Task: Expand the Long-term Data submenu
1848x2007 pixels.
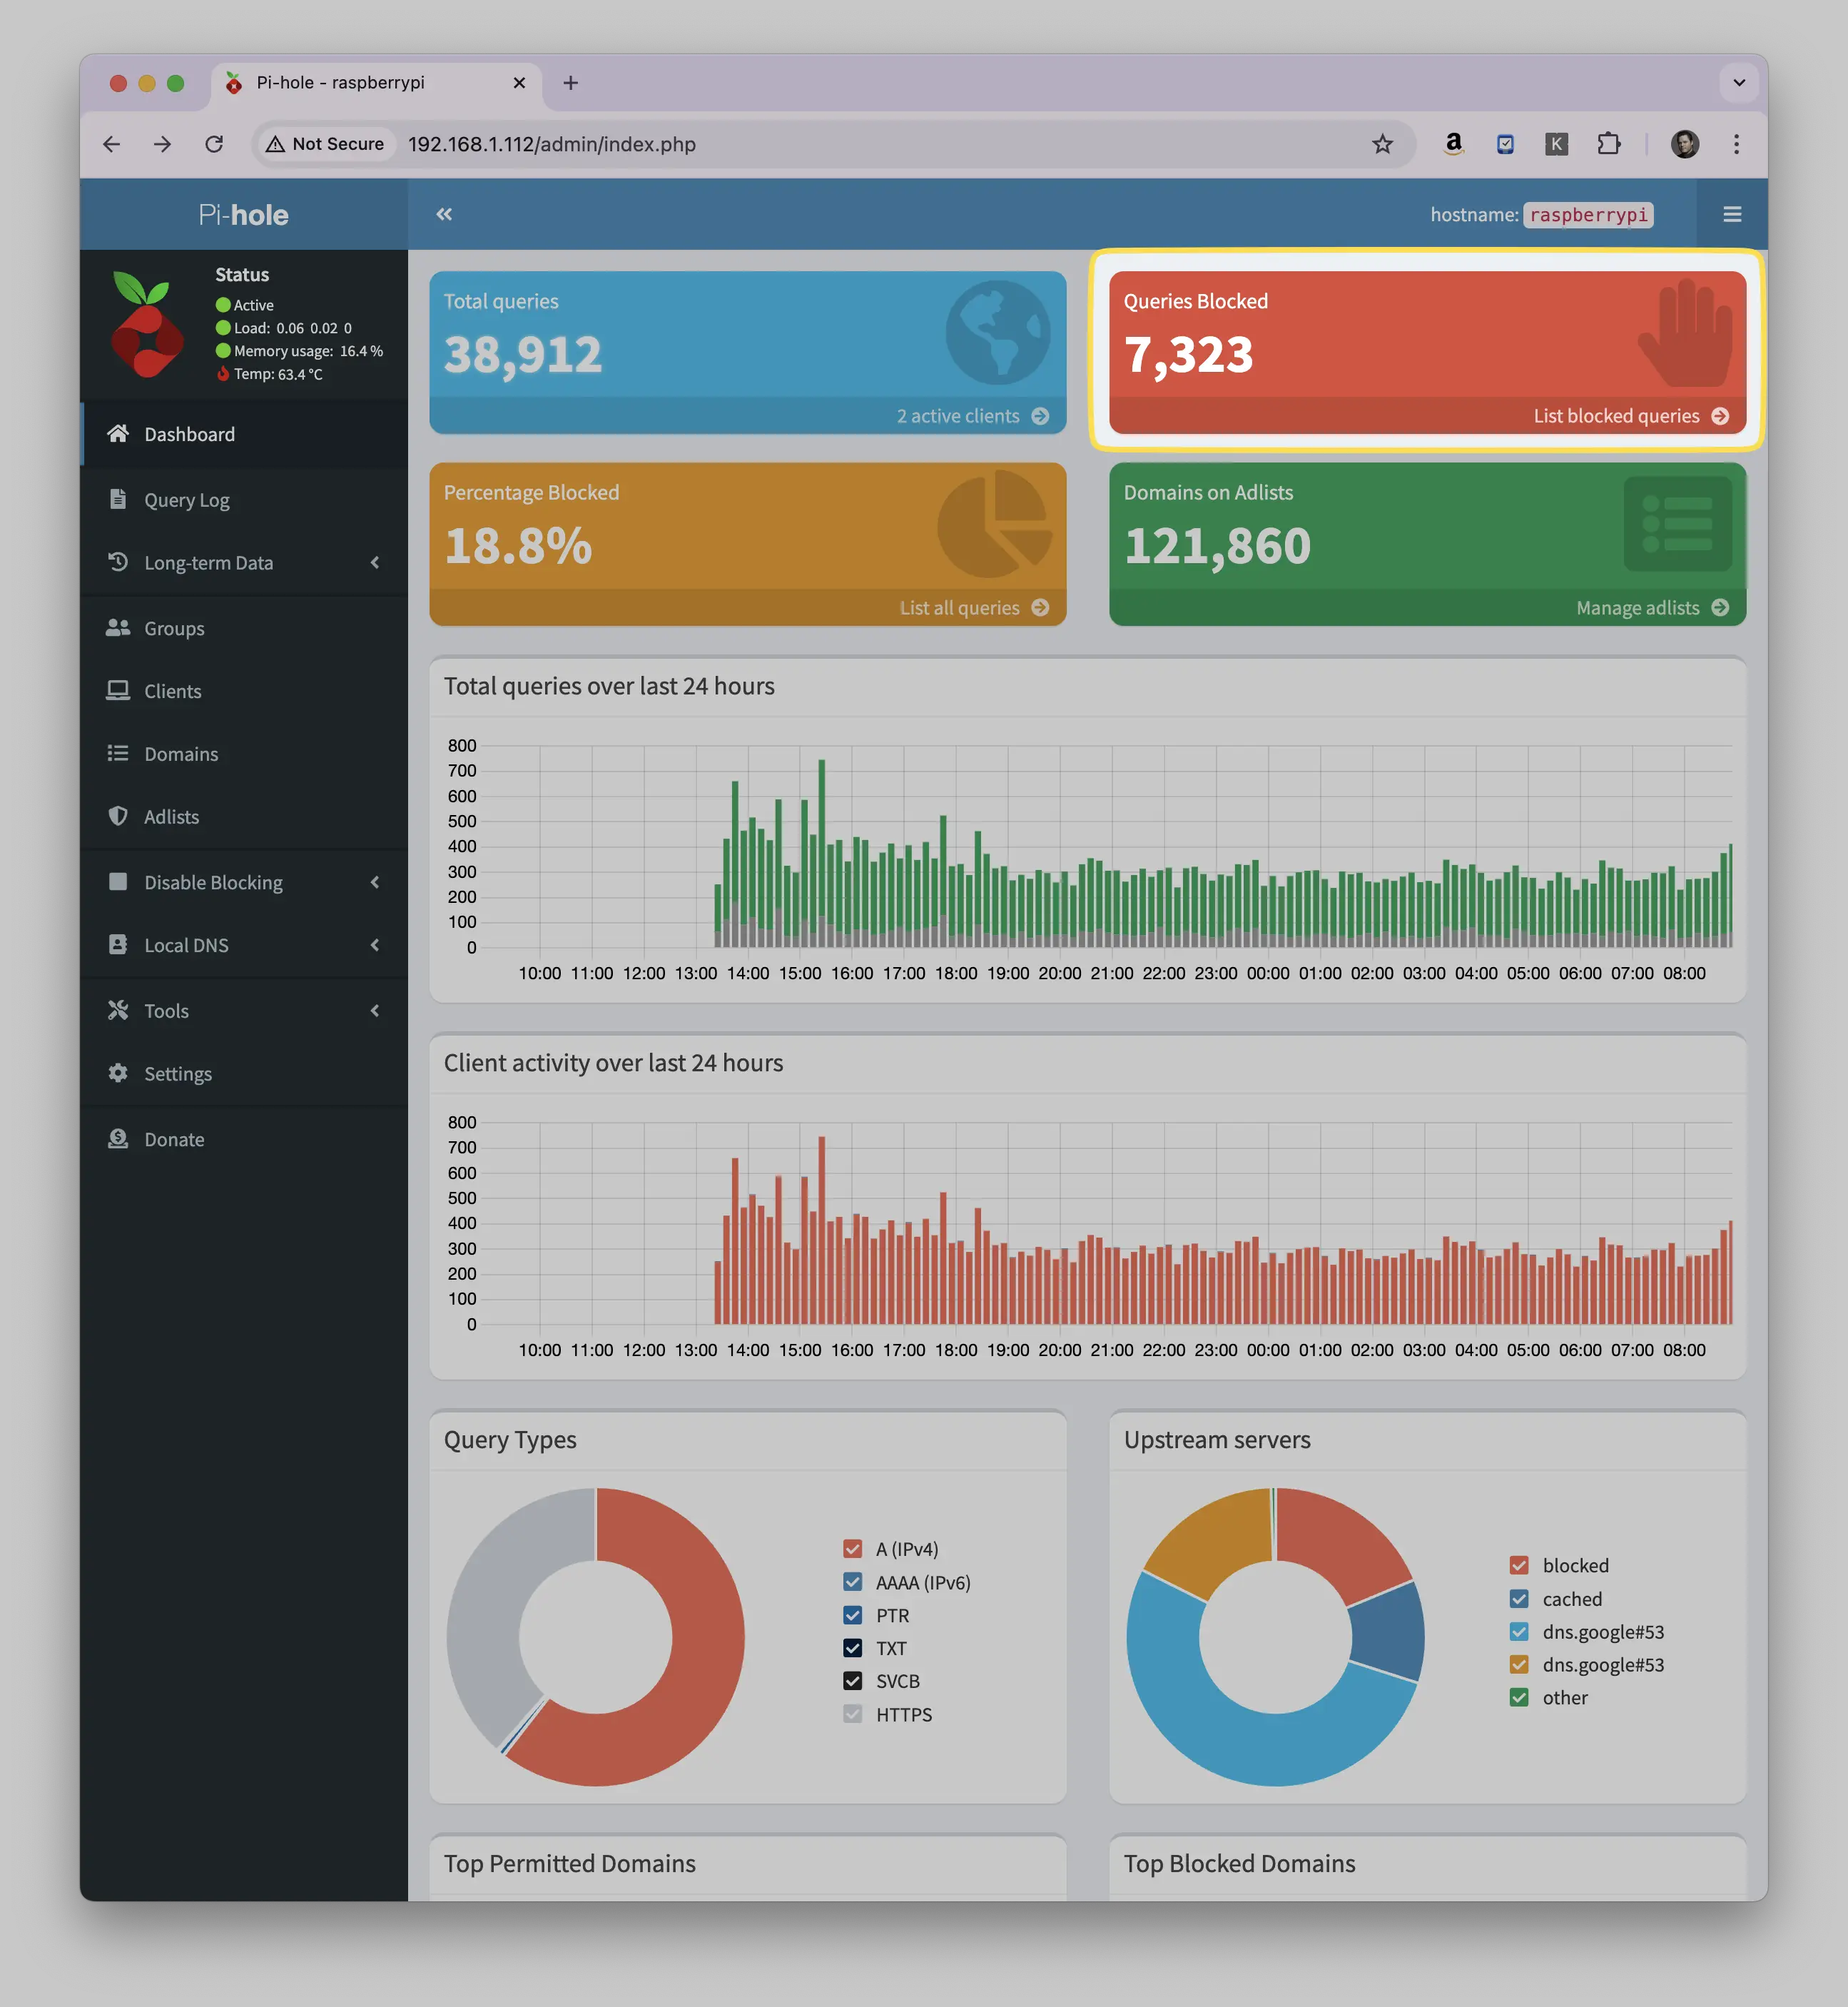Action: (x=244, y=562)
